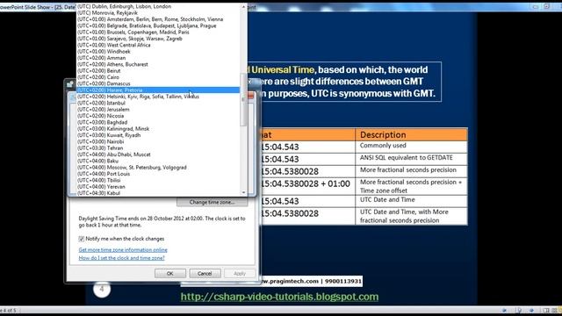The width and height of the screenshot is (562, 316).
Task: Click the list scrollbar down arrow
Action: pos(244,193)
